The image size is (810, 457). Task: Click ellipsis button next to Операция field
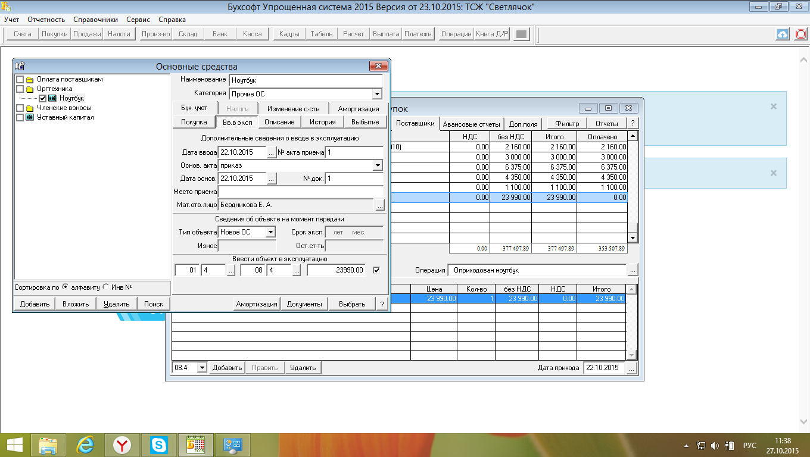coord(632,270)
